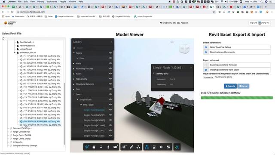Toggle visibility of Floors category
Screen dimensions: 275x155
(110, 53)
